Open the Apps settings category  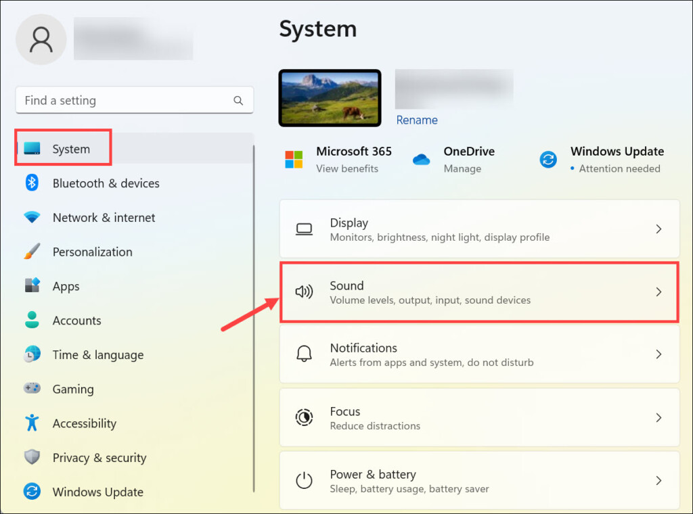[x=66, y=286]
